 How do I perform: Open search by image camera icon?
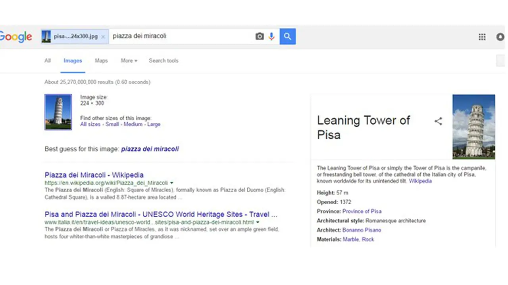(260, 36)
